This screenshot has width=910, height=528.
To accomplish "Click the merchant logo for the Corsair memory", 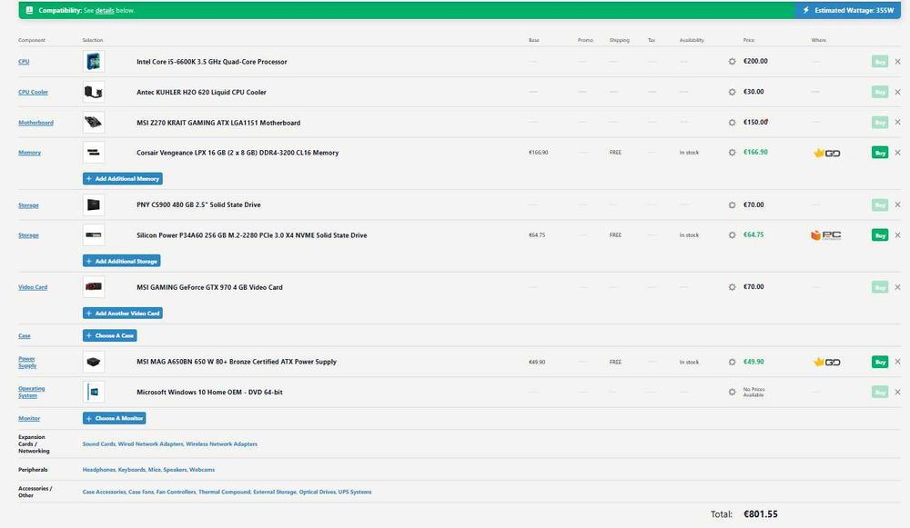I will [826, 153].
